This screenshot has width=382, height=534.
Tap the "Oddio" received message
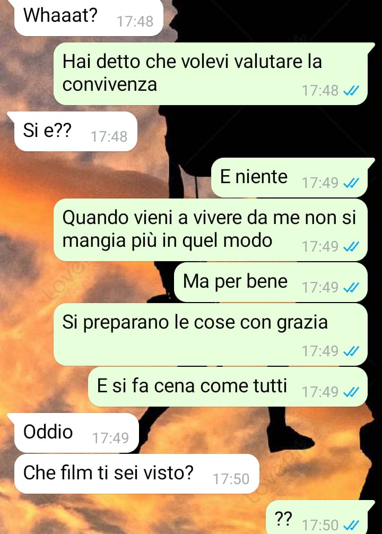(76, 433)
